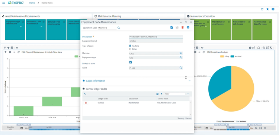279x135 pixels.
Task: Click the download icon on the right dashboard toolbar
Action: pyautogui.click(x=250, y=48)
